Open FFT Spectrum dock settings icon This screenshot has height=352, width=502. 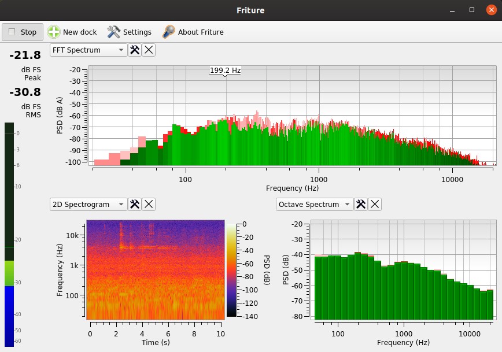tap(135, 50)
